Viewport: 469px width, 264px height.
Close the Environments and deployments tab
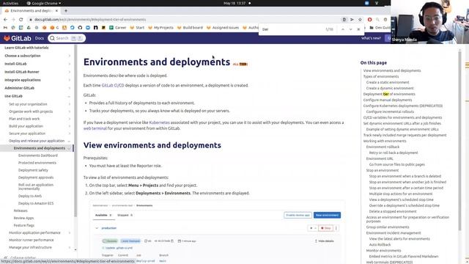[x=56, y=11]
